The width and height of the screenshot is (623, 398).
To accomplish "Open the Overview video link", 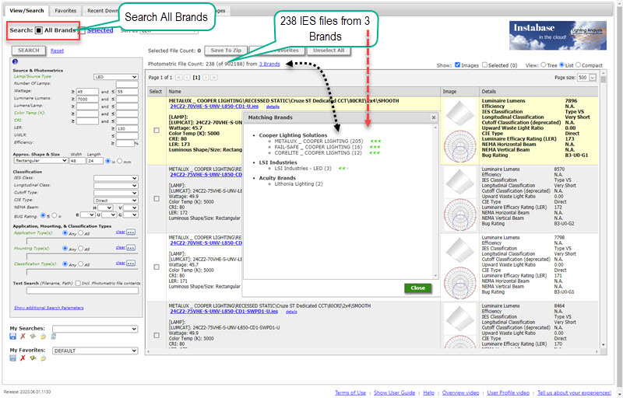I will tap(460, 393).
